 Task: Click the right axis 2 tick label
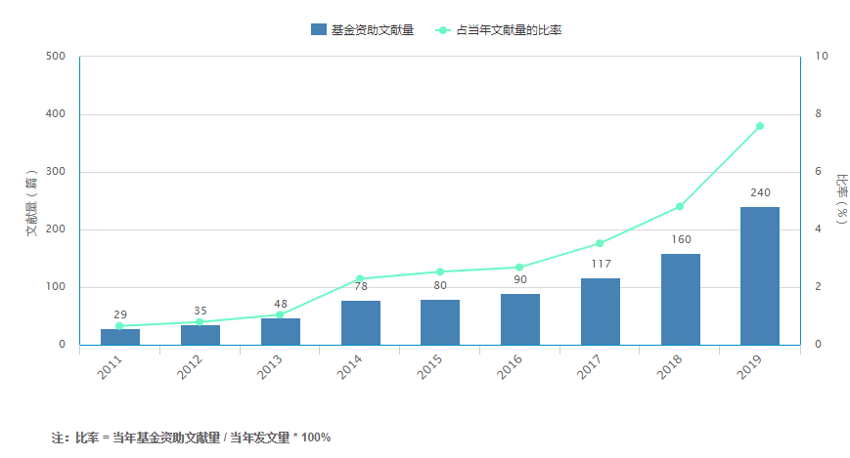[x=818, y=287]
